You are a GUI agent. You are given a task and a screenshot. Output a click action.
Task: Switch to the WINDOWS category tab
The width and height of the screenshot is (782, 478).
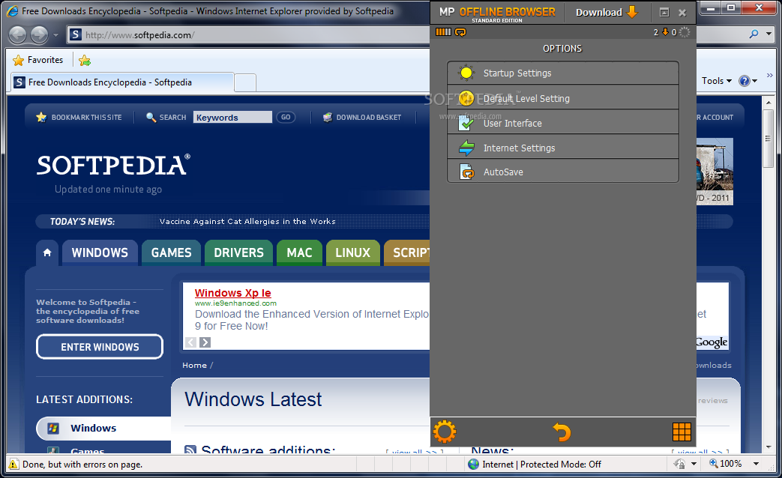100,252
